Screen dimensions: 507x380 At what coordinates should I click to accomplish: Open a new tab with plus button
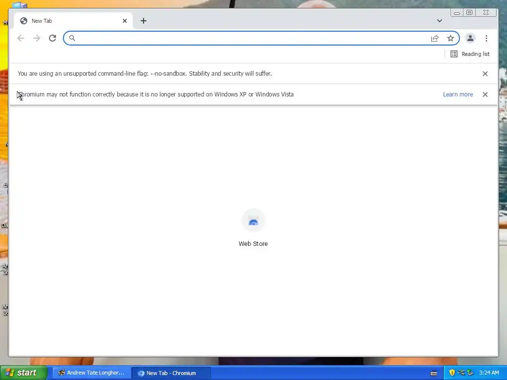pos(144,21)
